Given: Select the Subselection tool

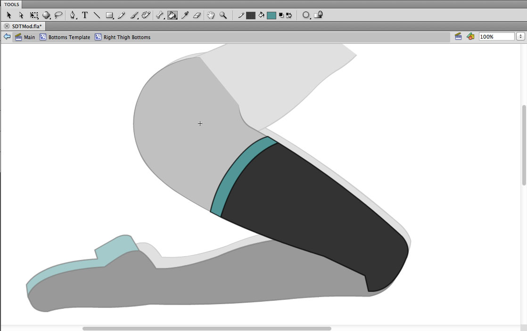Looking at the screenshot, I should pyautogui.click(x=21, y=15).
